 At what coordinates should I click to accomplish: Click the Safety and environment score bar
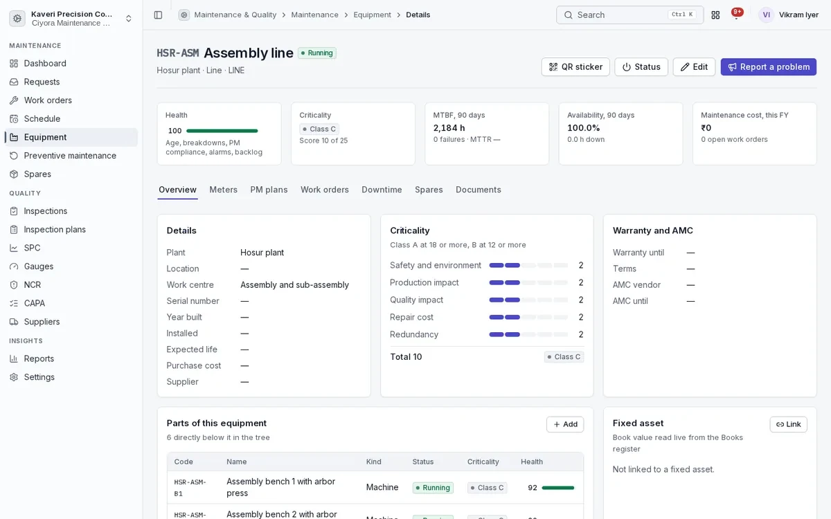pyautogui.click(x=528, y=265)
